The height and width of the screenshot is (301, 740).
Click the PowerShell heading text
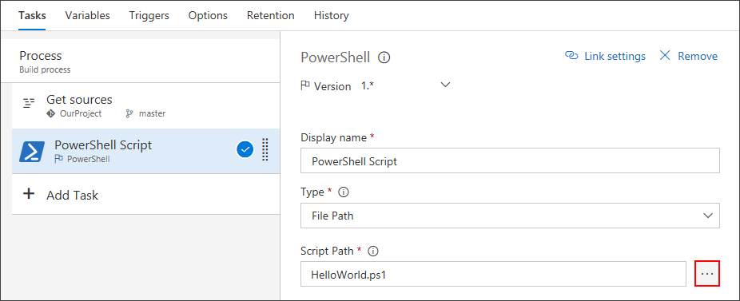(x=336, y=57)
